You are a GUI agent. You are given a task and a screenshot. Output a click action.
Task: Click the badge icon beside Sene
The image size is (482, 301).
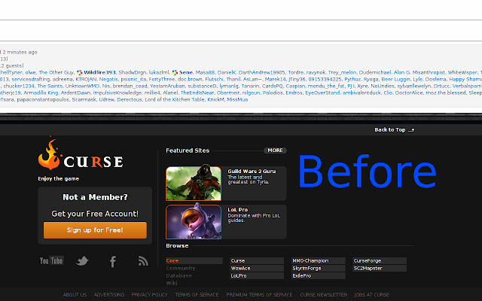tap(175, 72)
